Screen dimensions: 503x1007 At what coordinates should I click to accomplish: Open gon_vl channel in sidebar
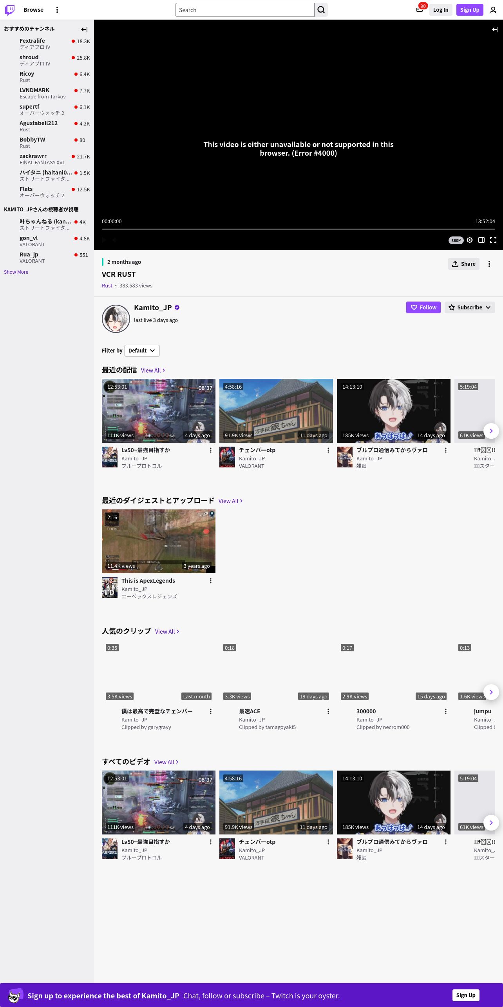point(47,241)
